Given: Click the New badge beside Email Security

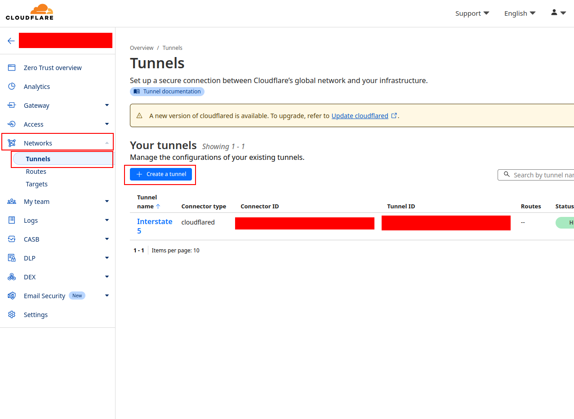Looking at the screenshot, I should coord(77,296).
